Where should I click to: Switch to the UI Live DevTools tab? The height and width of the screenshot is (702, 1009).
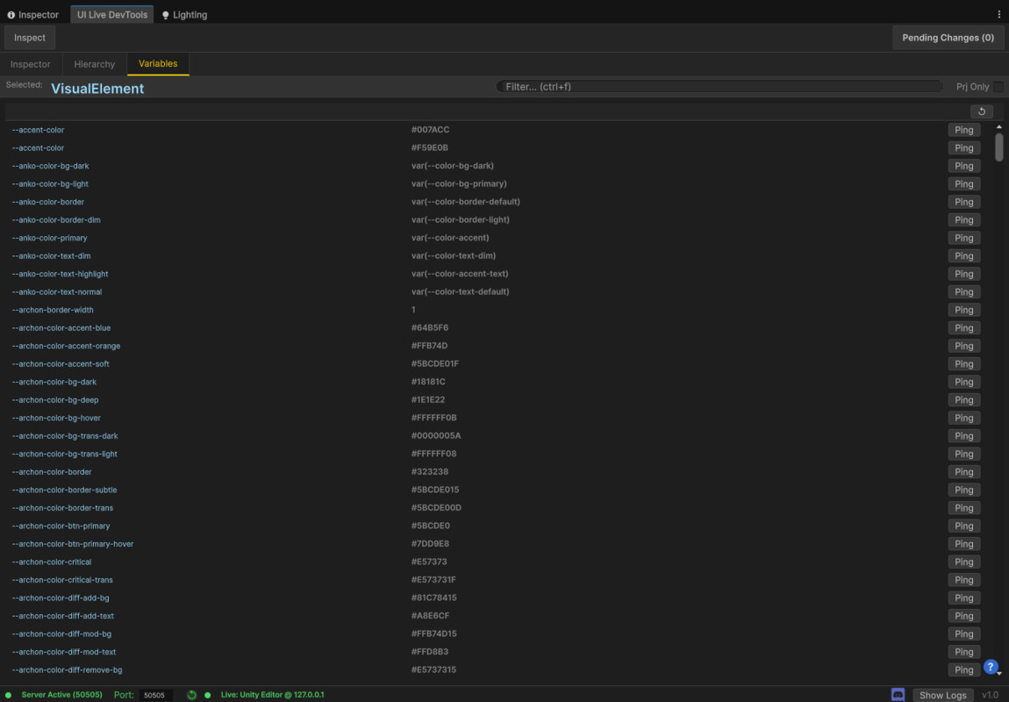tap(112, 14)
